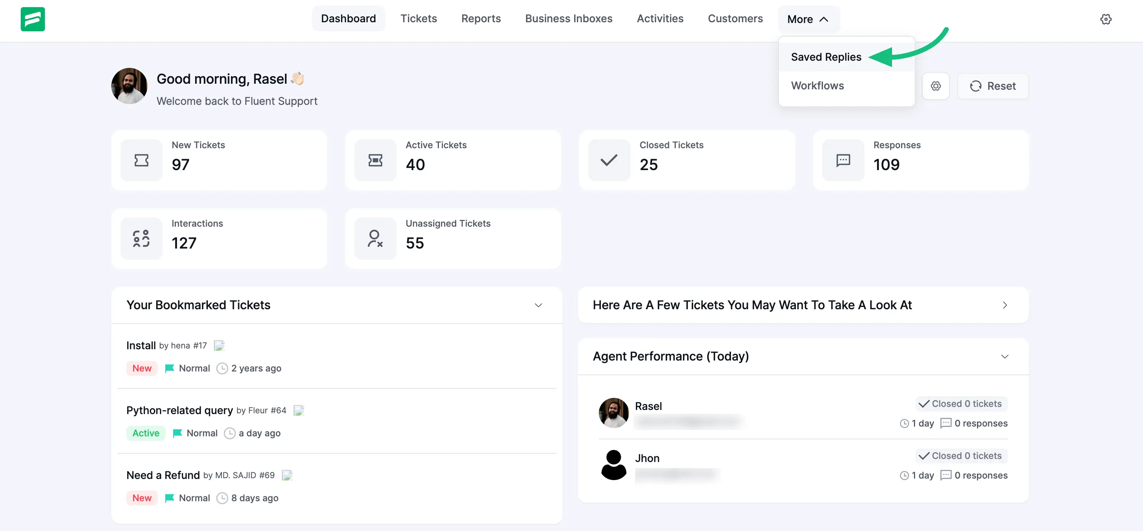
Task: Click the Reset button
Action: (994, 86)
